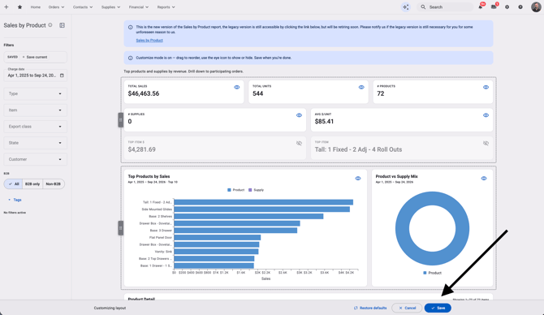The height and width of the screenshot is (315, 544).
Task: Open the Customer filter dropdown
Action: [35, 159]
